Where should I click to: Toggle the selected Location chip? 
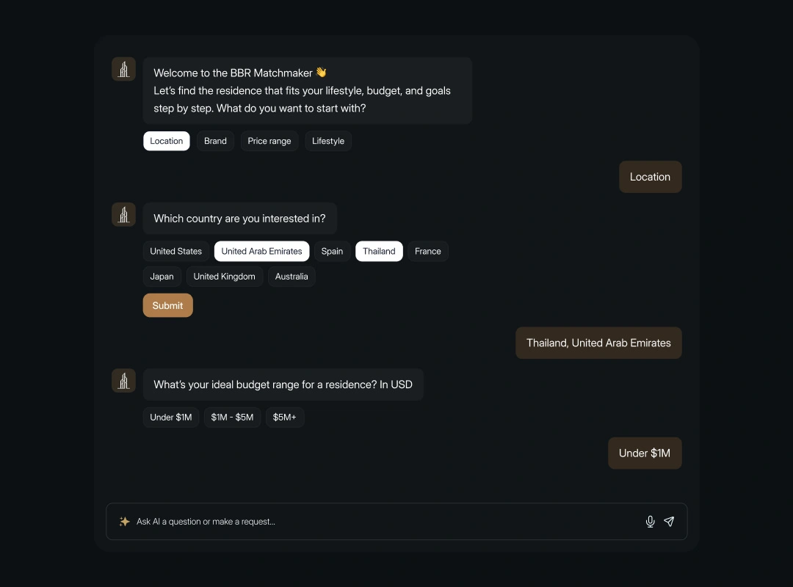click(x=167, y=141)
